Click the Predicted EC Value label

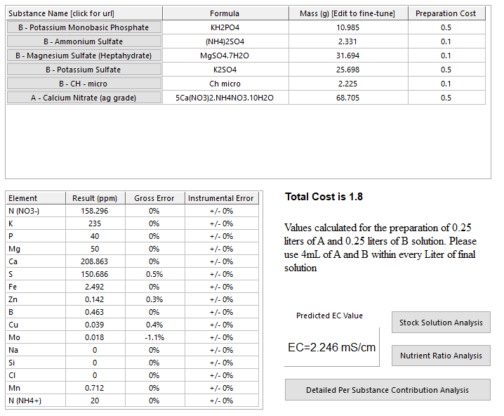(x=329, y=316)
